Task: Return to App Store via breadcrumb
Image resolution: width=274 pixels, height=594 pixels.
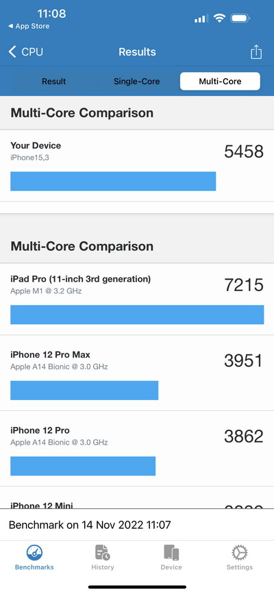Action: (x=29, y=27)
